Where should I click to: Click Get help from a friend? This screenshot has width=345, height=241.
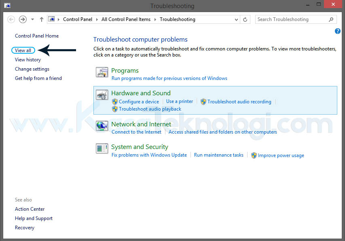coord(38,78)
